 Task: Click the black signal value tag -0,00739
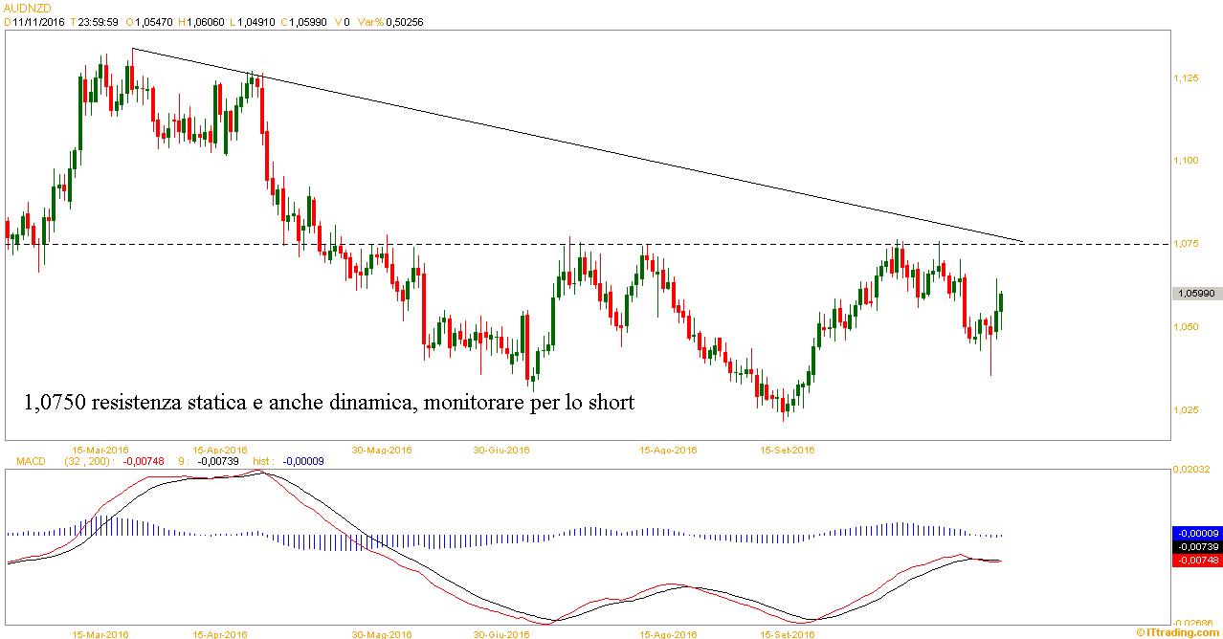coord(1196,546)
